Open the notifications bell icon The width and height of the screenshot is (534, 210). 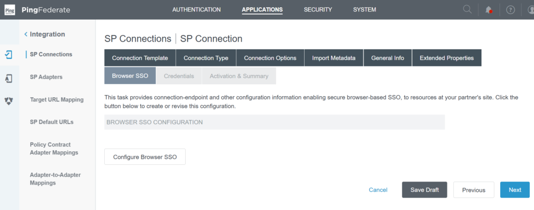pyautogui.click(x=489, y=10)
